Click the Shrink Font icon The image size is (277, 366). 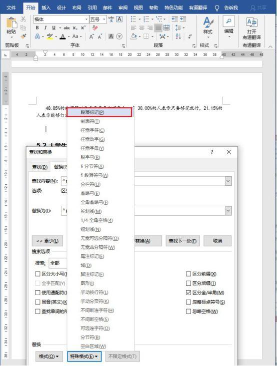click(x=100, y=36)
